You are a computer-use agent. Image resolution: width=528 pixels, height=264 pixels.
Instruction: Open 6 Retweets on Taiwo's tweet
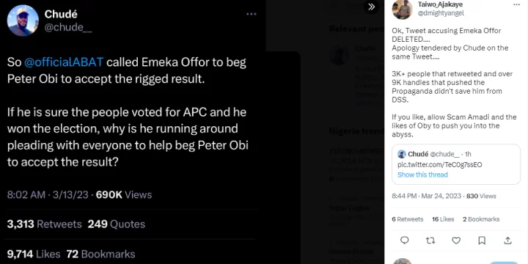click(408, 219)
